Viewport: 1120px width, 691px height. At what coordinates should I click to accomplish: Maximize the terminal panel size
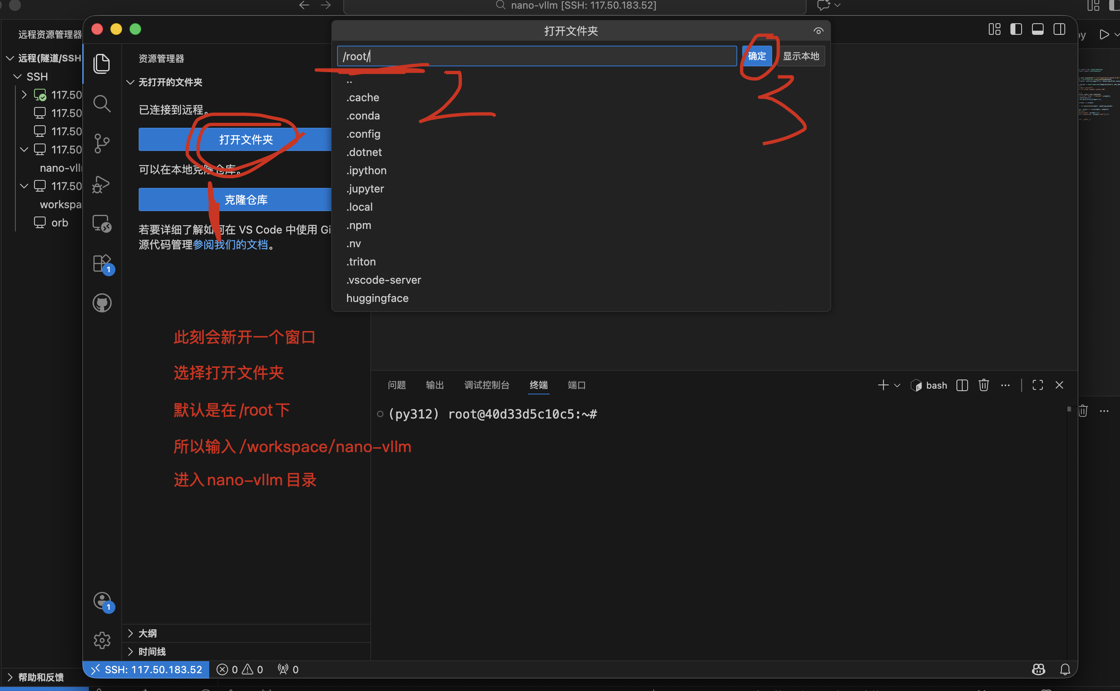click(1037, 385)
